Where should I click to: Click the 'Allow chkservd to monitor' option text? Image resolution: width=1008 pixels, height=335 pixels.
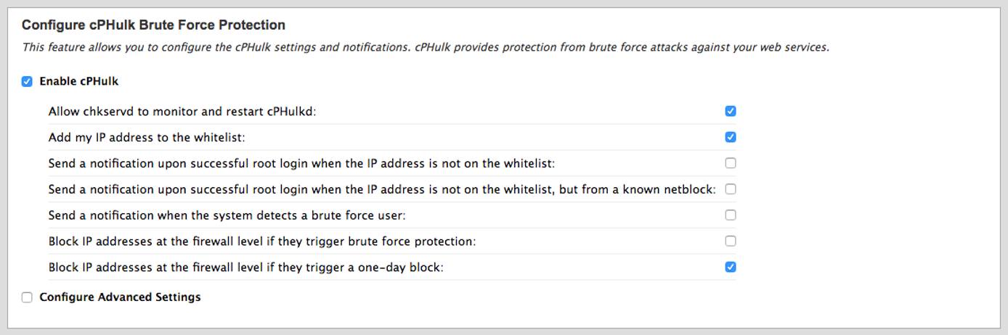coord(182,112)
